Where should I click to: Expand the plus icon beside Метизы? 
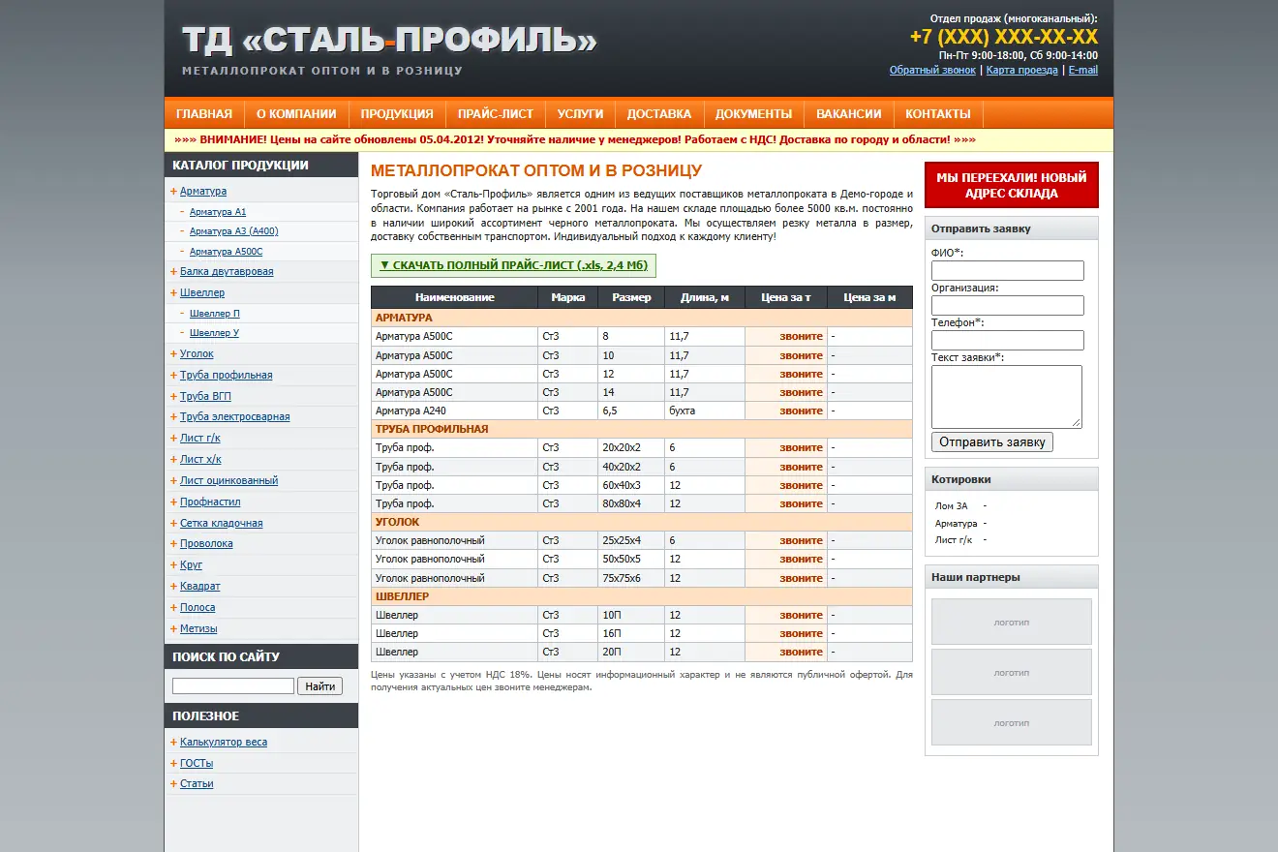[x=173, y=629]
